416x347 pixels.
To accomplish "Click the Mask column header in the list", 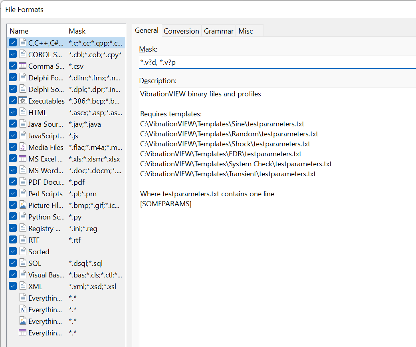I will pos(95,31).
